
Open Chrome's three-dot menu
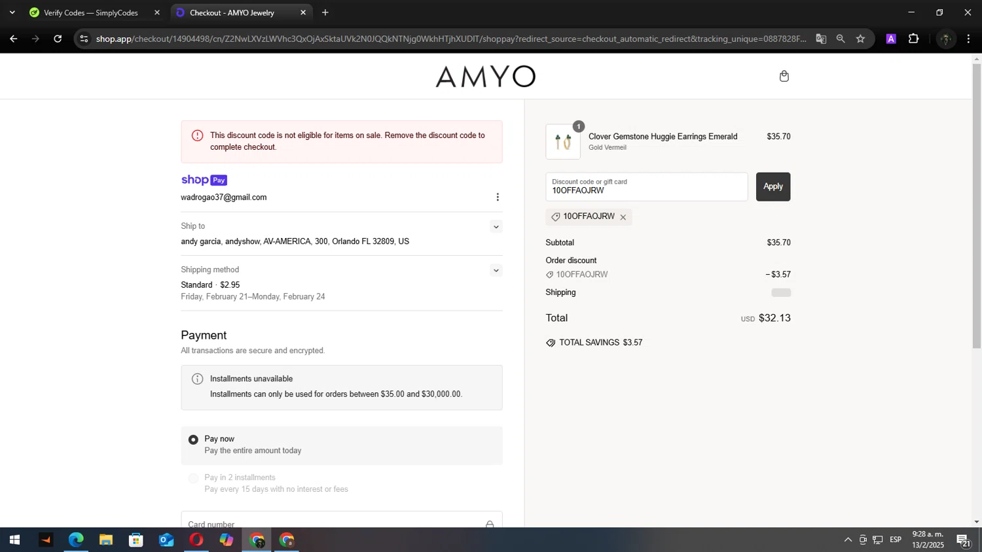968,39
